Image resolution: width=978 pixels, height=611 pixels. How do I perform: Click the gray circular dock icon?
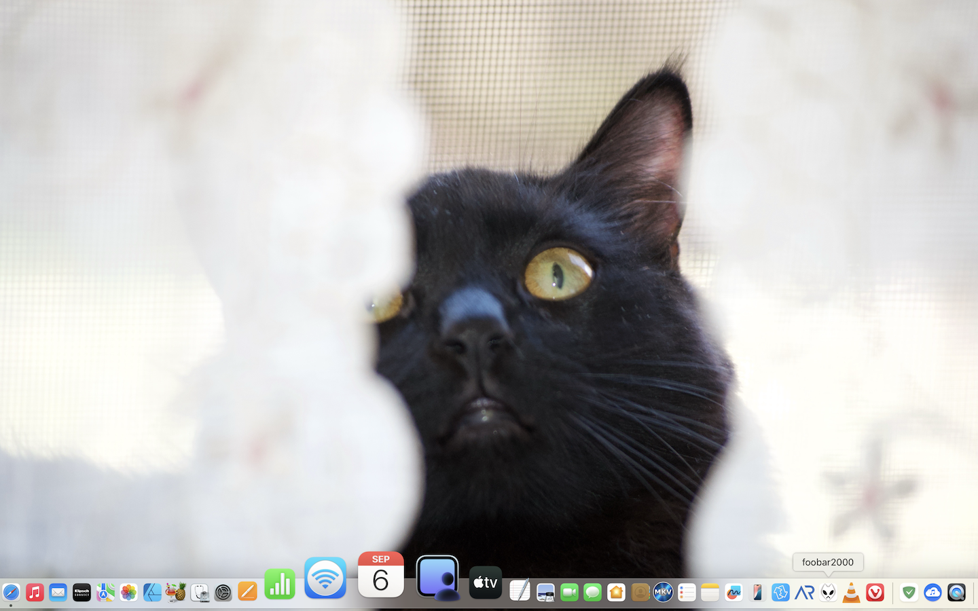pyautogui.click(x=223, y=593)
